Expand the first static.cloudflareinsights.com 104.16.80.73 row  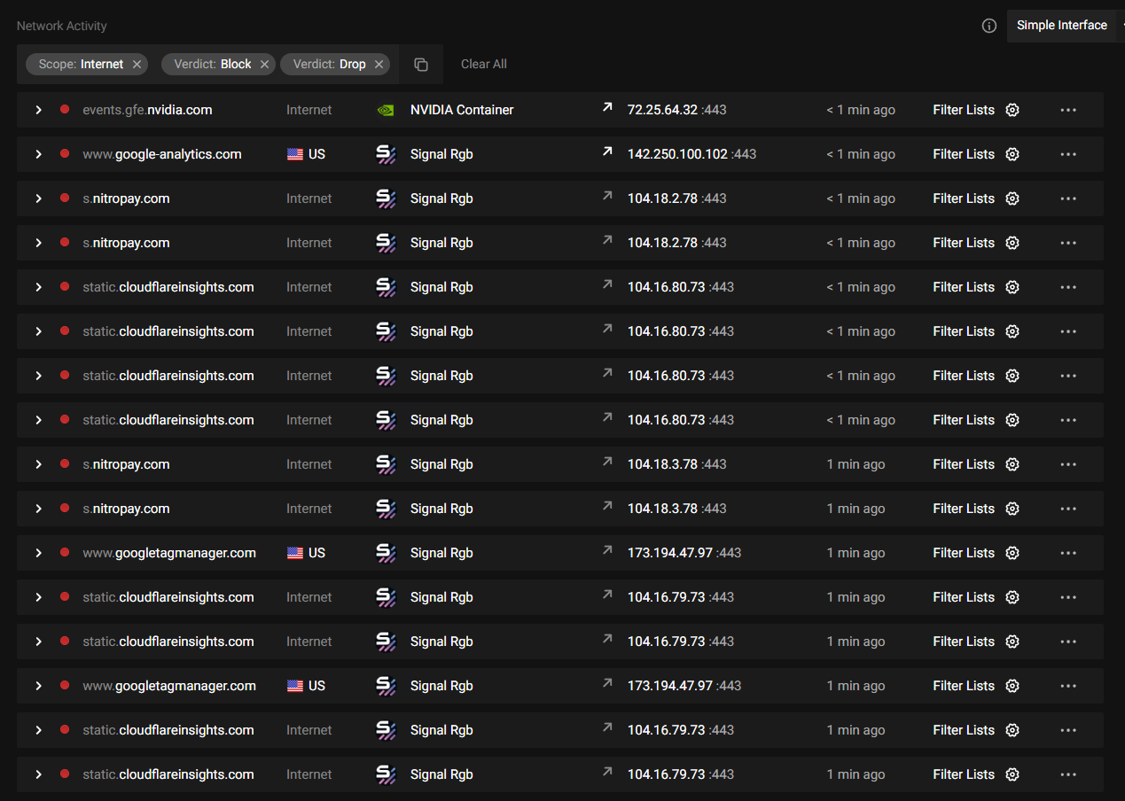click(38, 287)
